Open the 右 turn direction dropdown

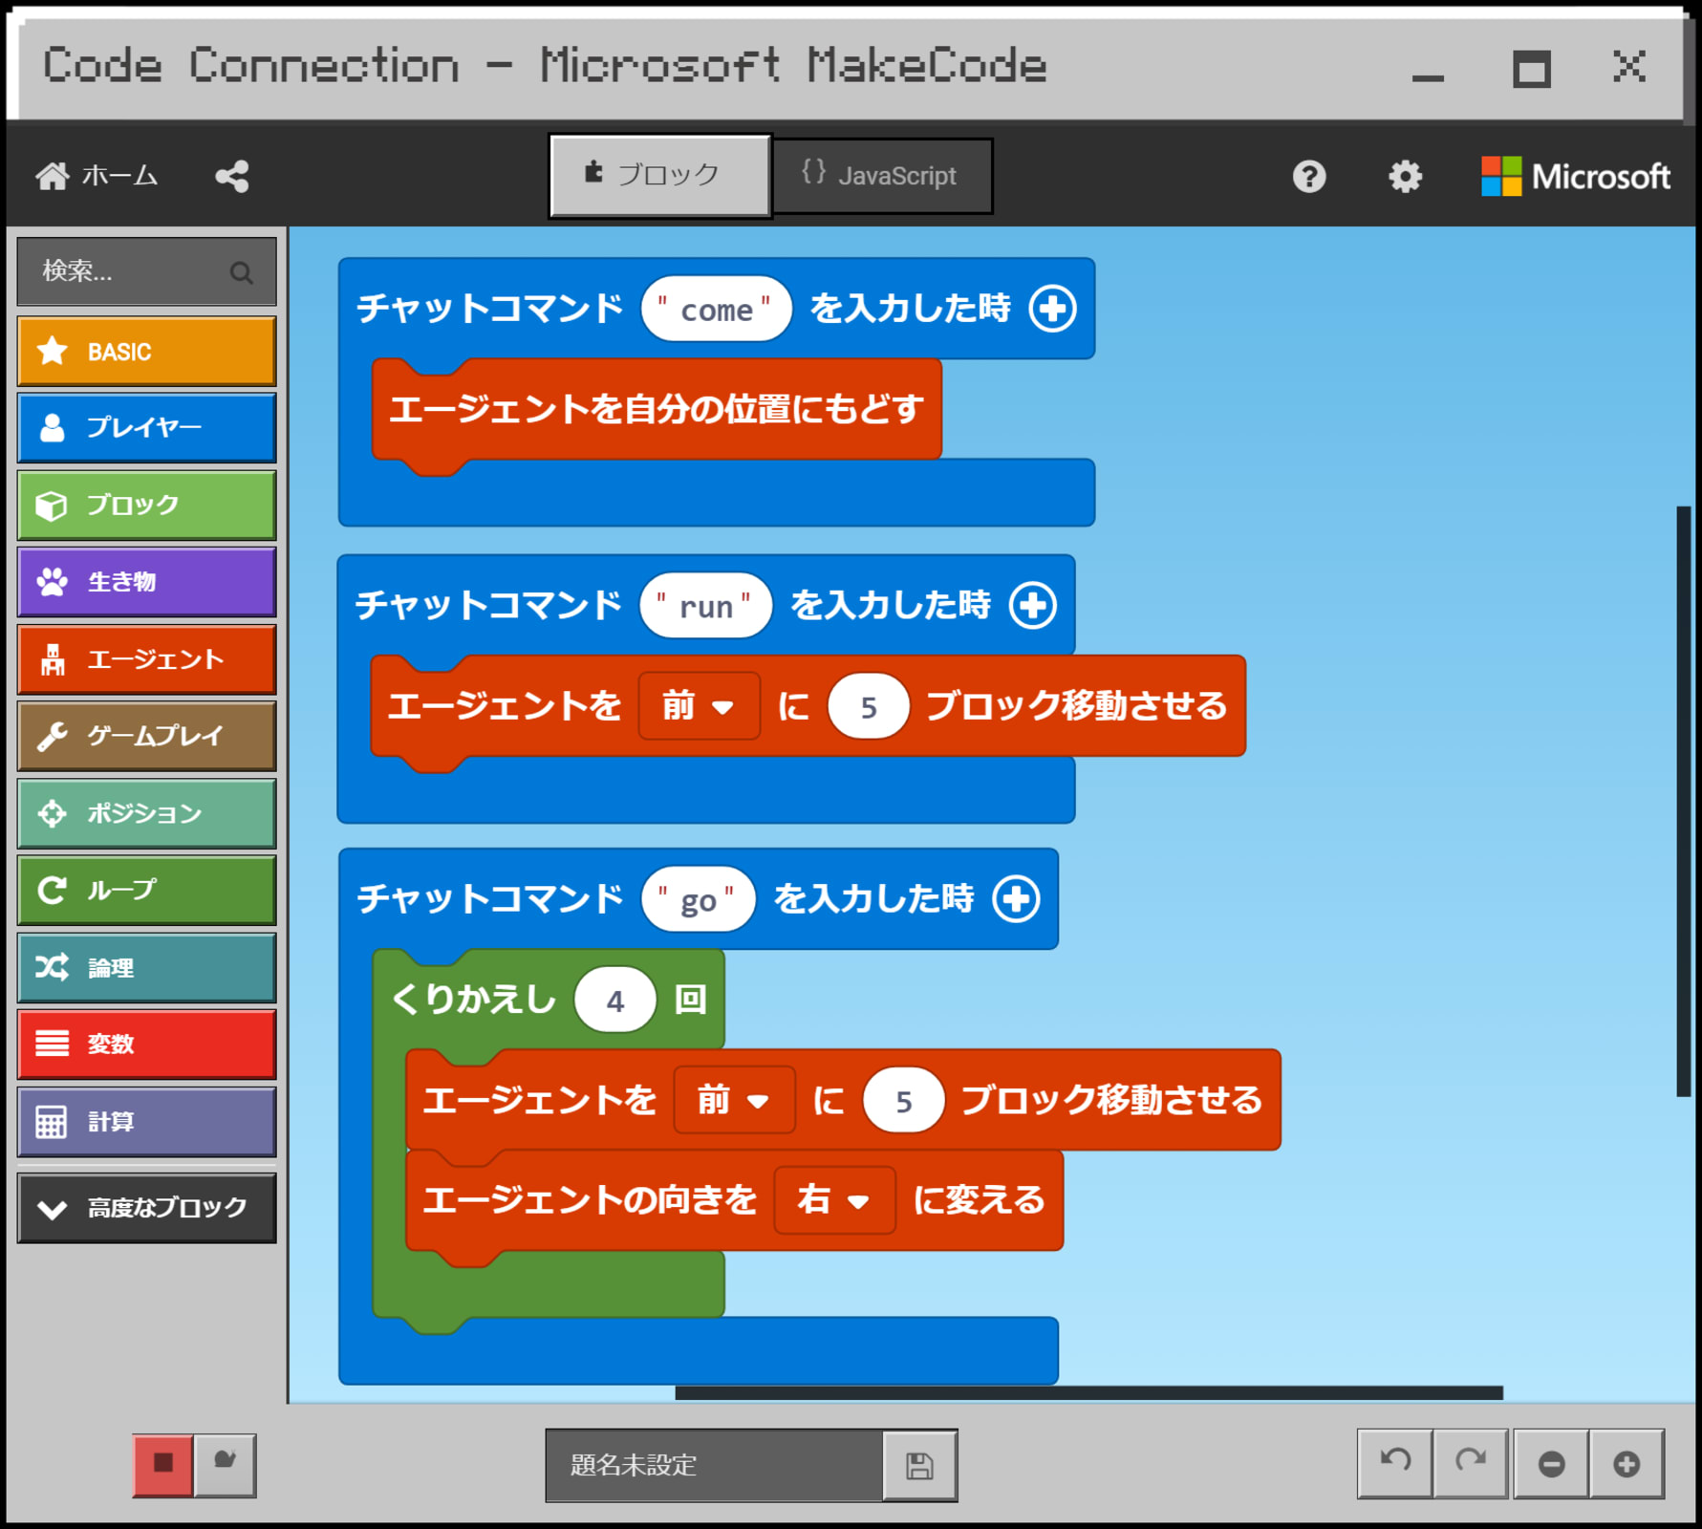click(833, 1200)
